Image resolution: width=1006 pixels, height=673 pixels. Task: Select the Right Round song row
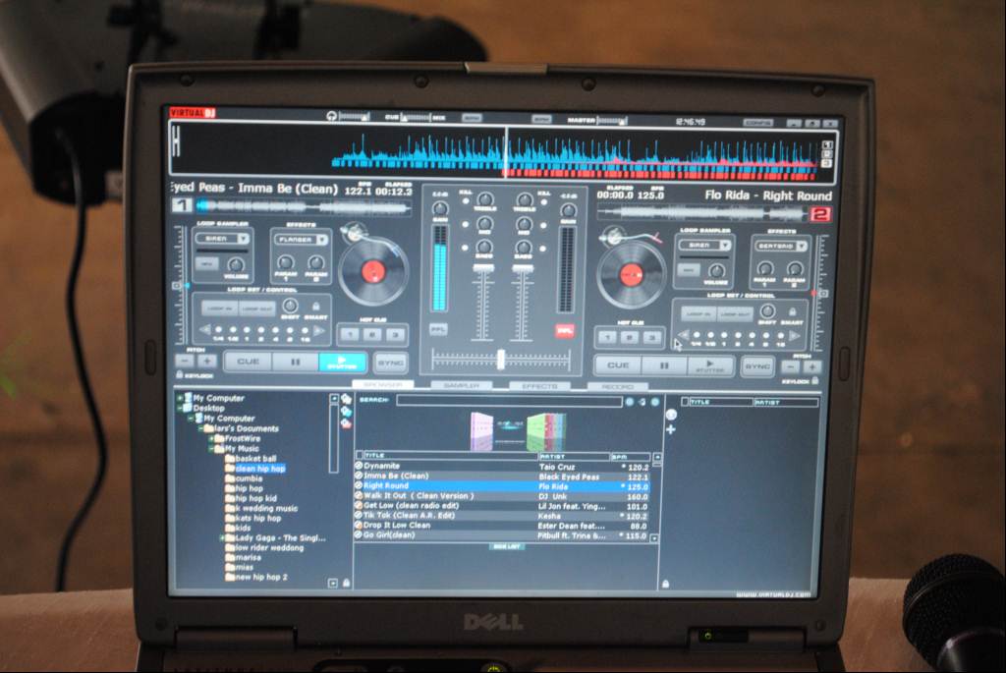[x=502, y=486]
